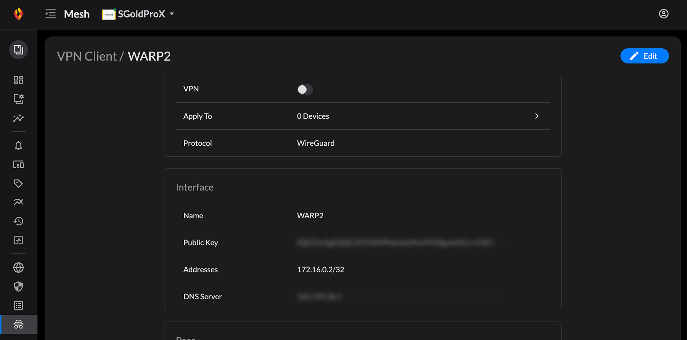
Task: Open the history clock icon in sidebar
Action: point(18,221)
